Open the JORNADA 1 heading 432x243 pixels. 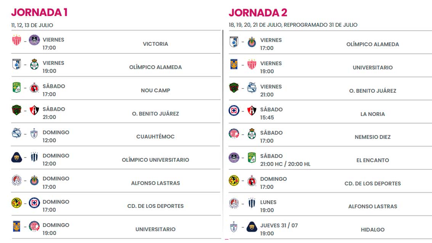[x=39, y=12]
